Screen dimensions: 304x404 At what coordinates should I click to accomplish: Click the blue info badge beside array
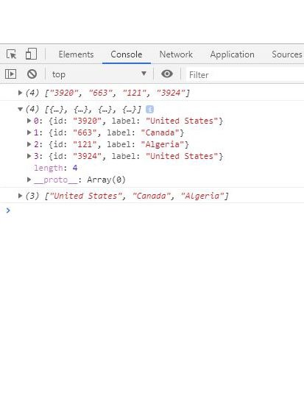pos(149,110)
